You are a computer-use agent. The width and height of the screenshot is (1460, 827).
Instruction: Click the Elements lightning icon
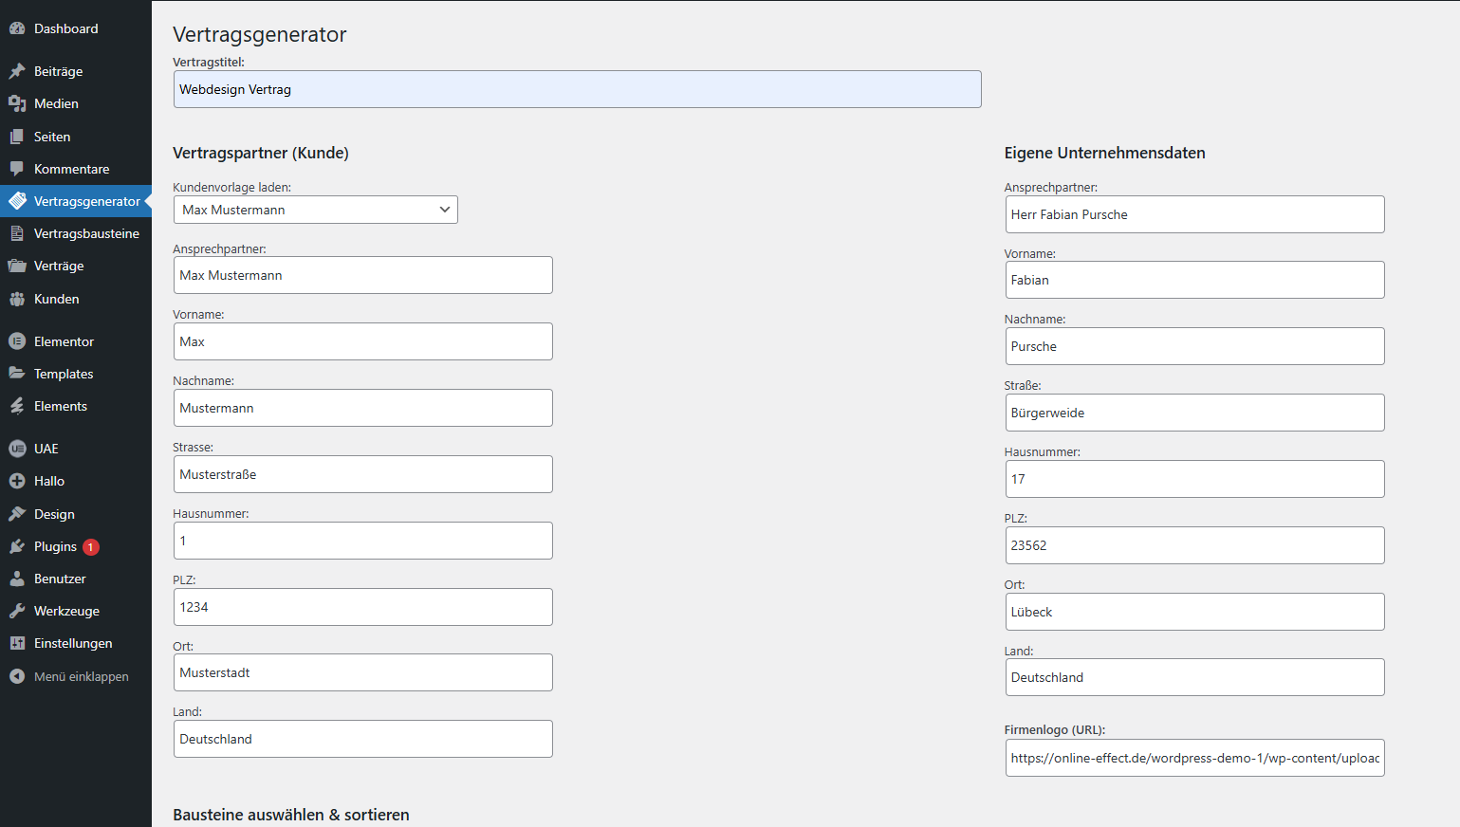pos(17,406)
